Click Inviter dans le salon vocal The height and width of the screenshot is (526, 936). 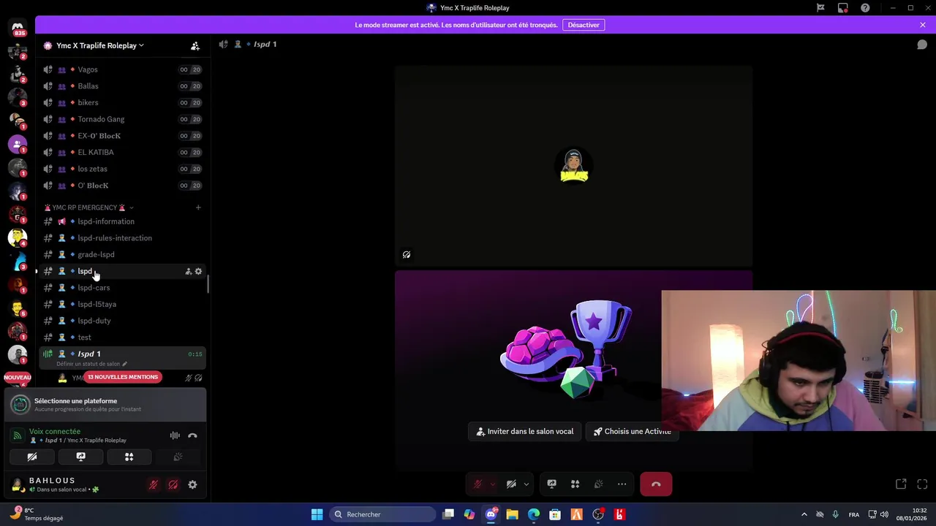pos(524,432)
